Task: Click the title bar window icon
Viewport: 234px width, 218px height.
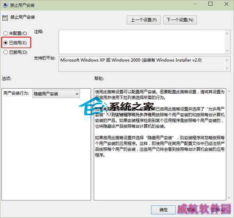Action: coord(6,5)
